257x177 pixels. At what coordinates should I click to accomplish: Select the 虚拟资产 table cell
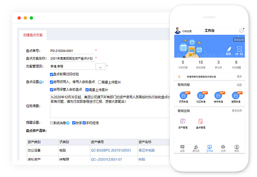(42, 159)
